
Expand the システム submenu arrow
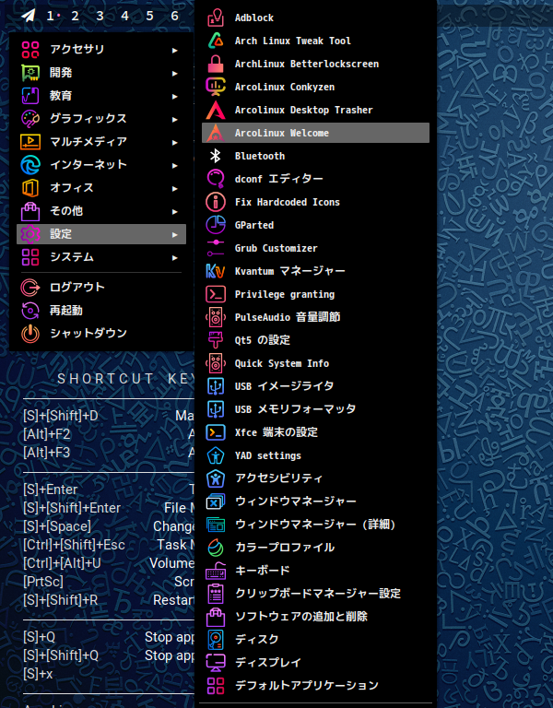pyautogui.click(x=175, y=257)
